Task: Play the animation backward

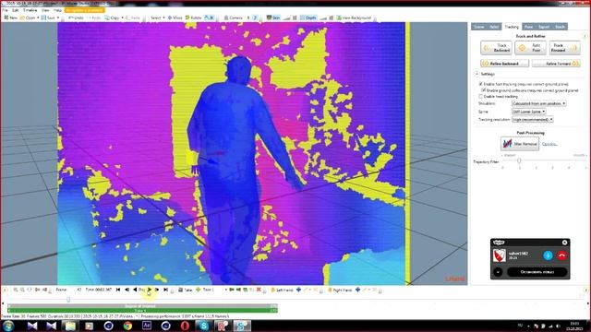Action: 135,290
